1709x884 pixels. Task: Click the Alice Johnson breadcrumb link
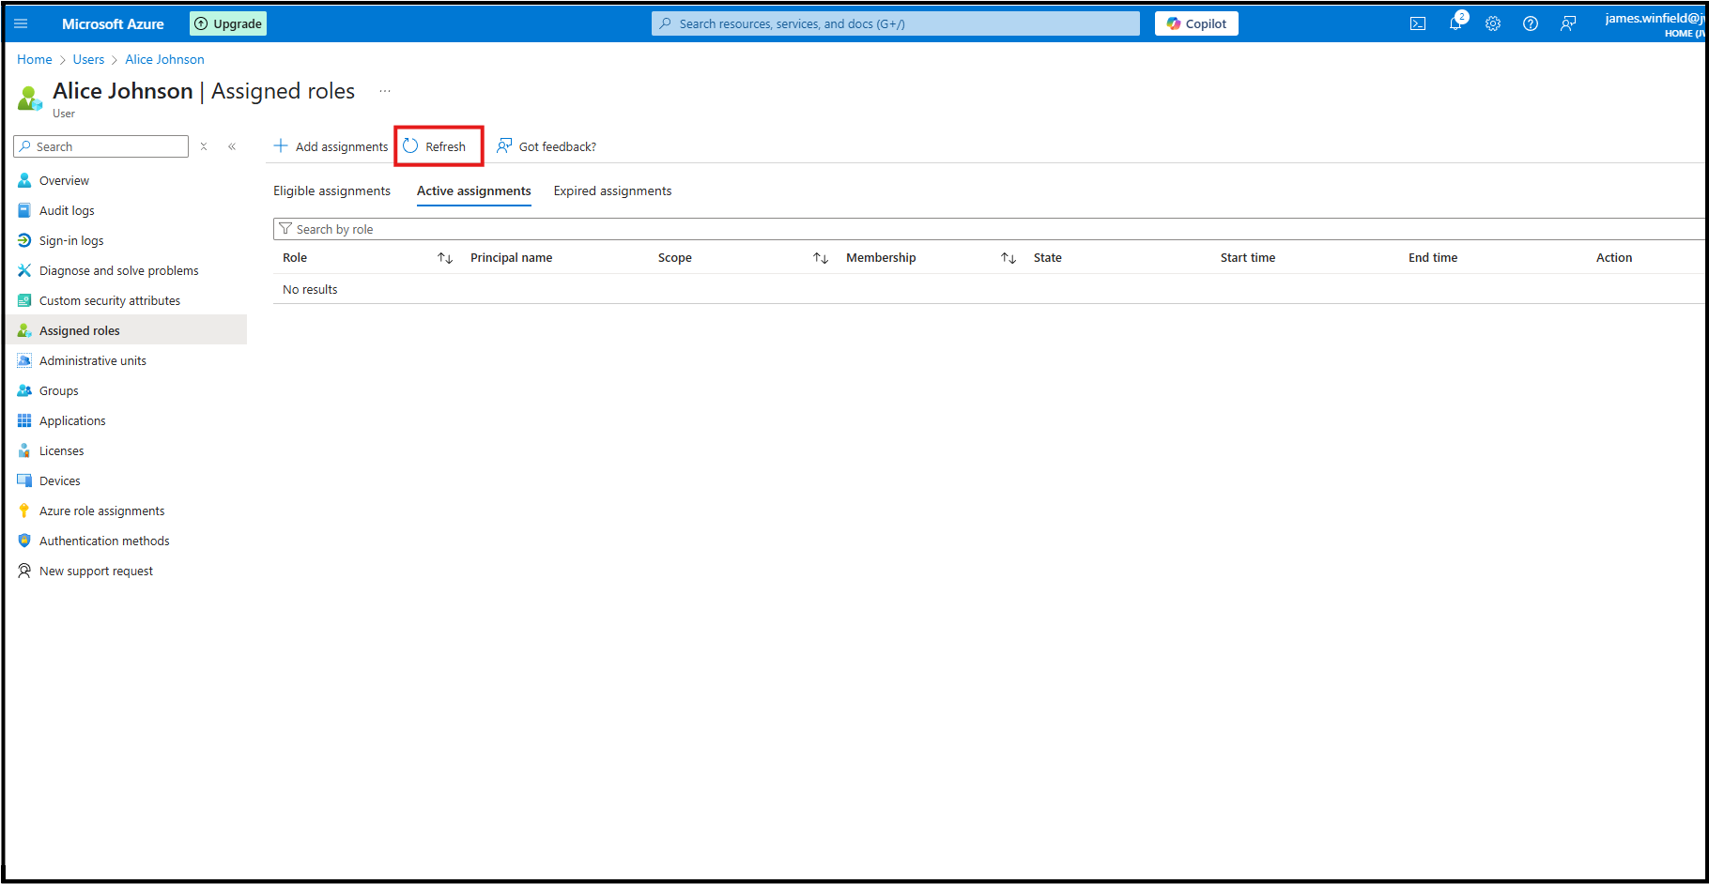pyautogui.click(x=164, y=59)
